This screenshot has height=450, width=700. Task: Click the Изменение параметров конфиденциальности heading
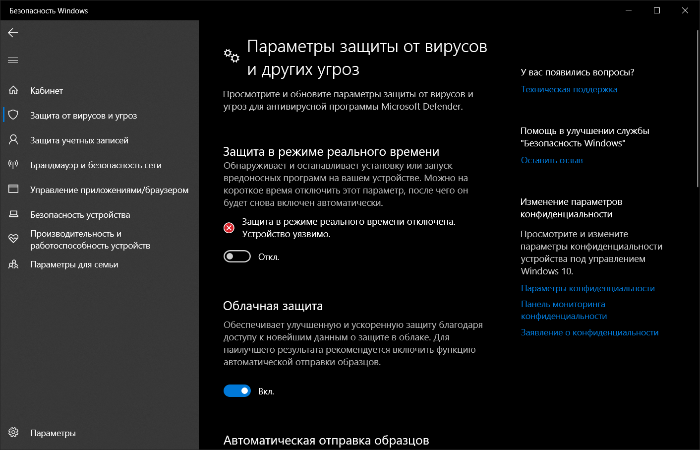click(571, 208)
